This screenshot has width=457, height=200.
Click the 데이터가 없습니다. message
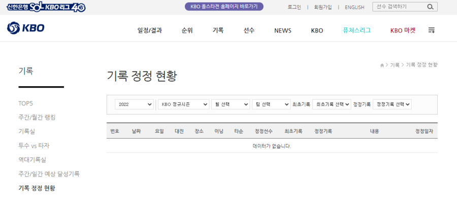point(272,146)
